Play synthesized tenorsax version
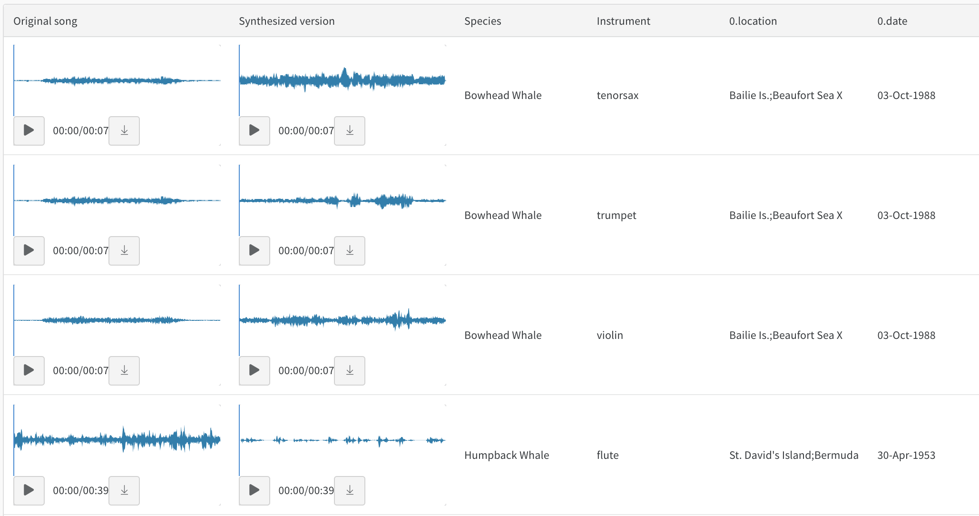This screenshot has height=516, width=979. pyautogui.click(x=254, y=130)
